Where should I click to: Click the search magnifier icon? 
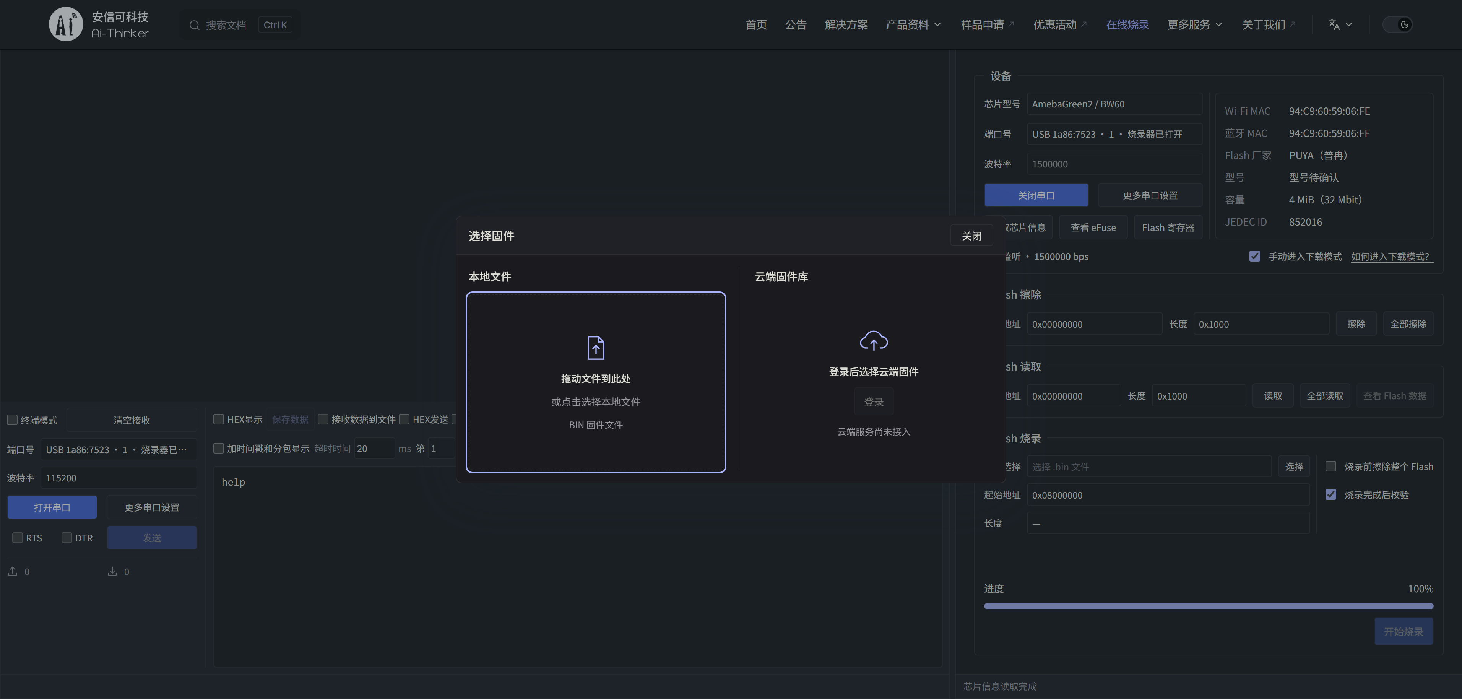pyautogui.click(x=194, y=25)
